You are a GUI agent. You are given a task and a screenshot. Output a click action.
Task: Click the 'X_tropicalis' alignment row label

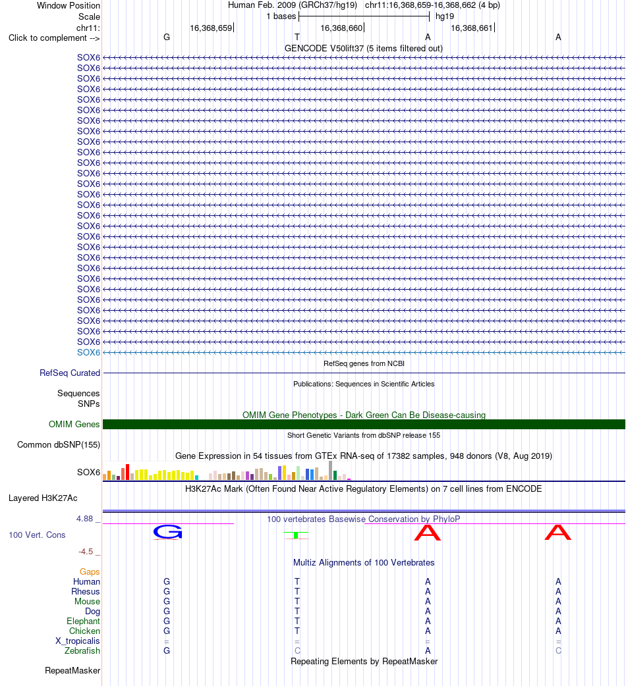[78, 641]
